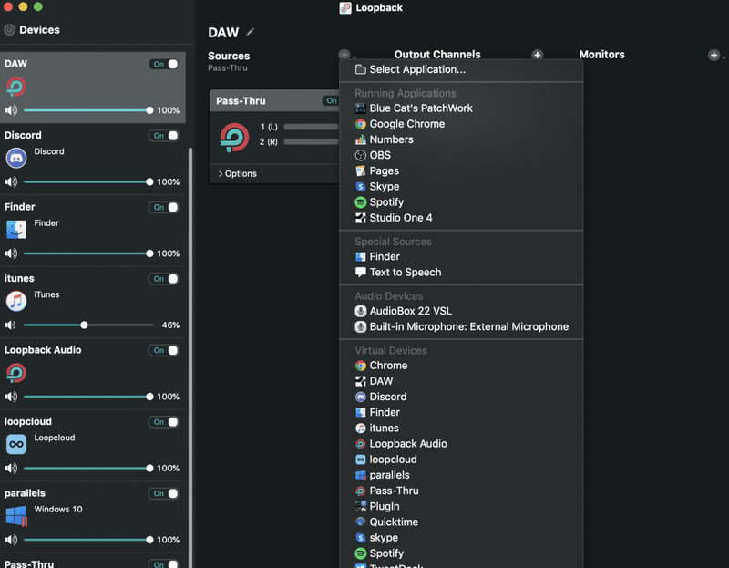Toggle the Loopback Audio On switch
This screenshot has height=568, width=729.
[164, 350]
